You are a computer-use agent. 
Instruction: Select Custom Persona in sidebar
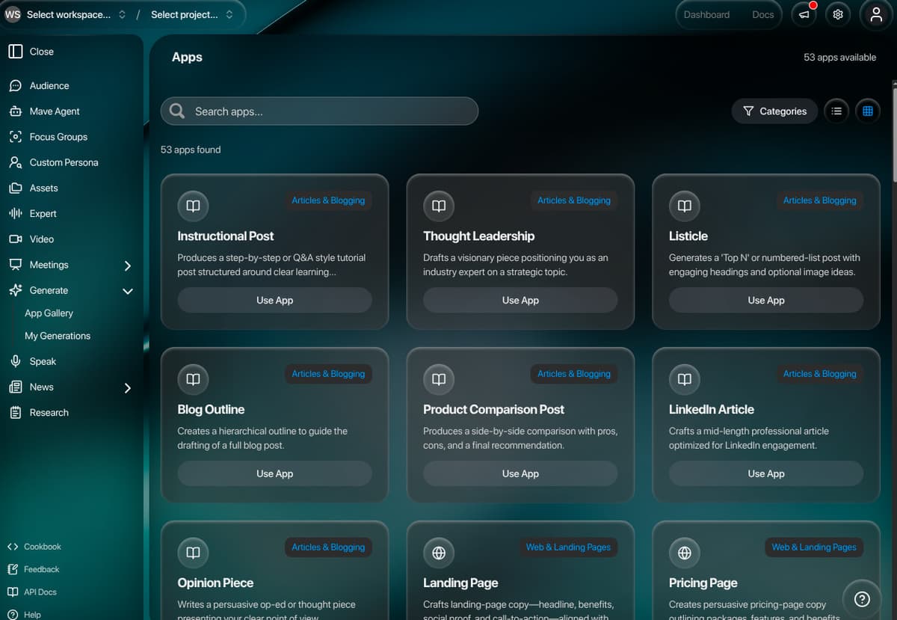click(64, 162)
